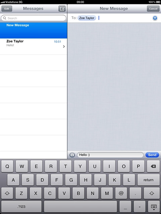Tap the compose new message icon
Viewport: 161px width, 214px height.
tap(62, 9)
